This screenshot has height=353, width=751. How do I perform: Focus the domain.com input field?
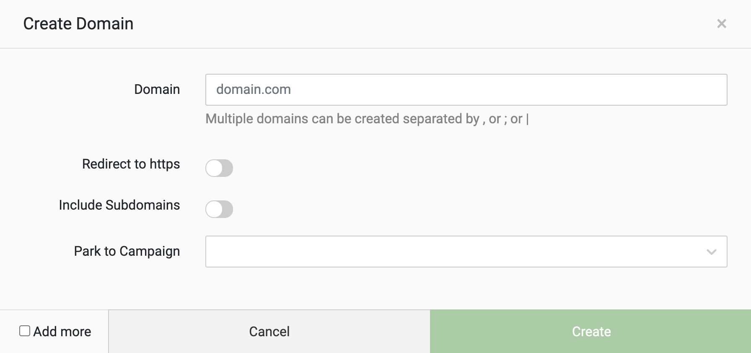pos(466,90)
